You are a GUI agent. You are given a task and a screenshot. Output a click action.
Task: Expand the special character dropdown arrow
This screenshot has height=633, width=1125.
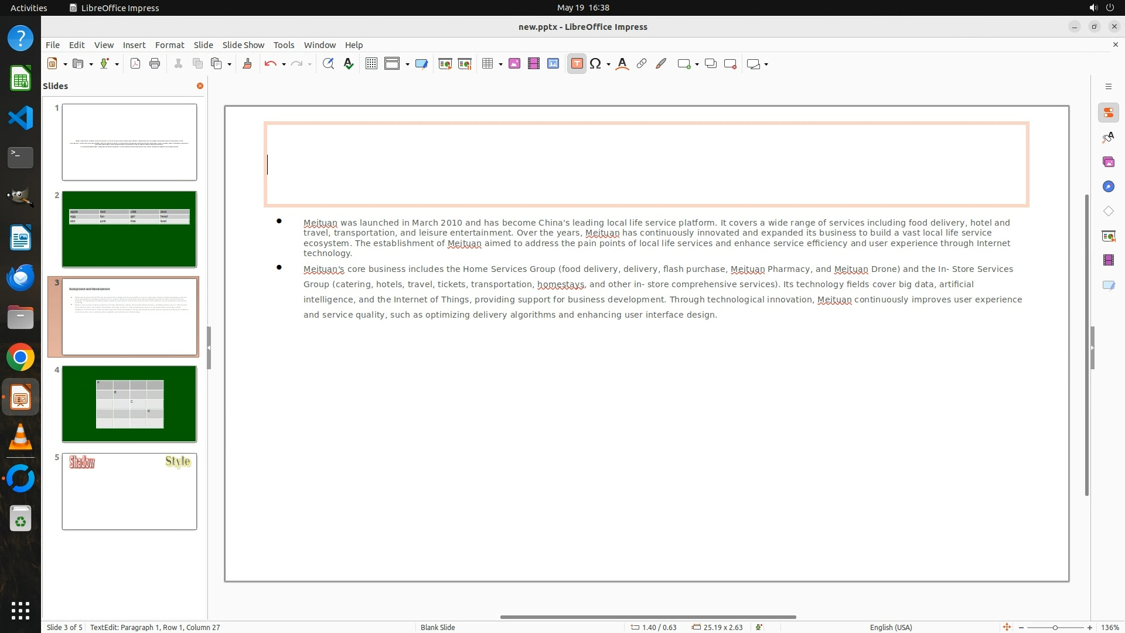coord(608,64)
